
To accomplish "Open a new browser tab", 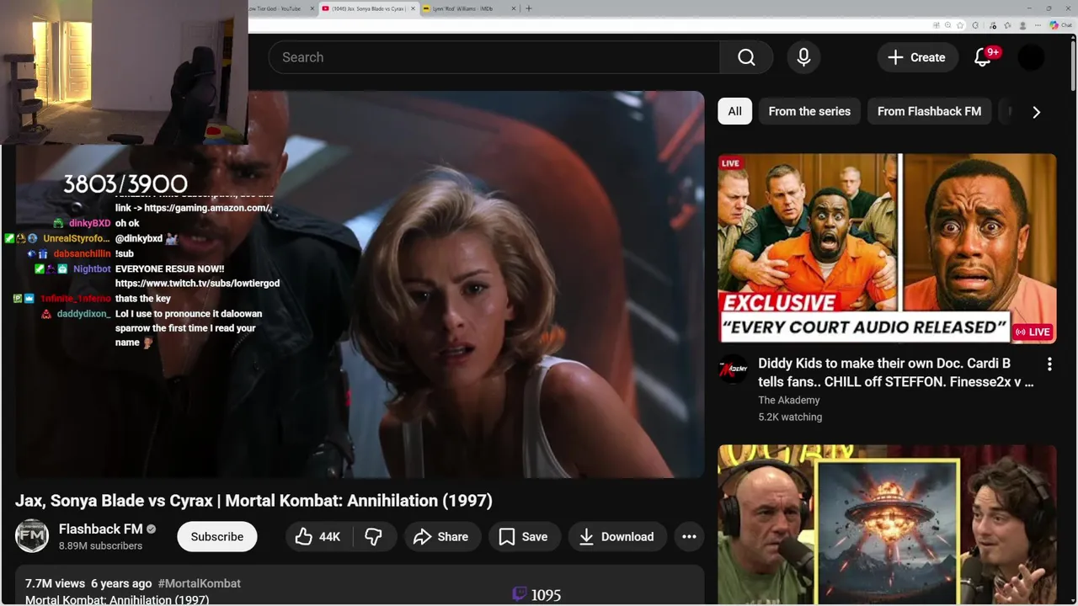I will tap(529, 8).
